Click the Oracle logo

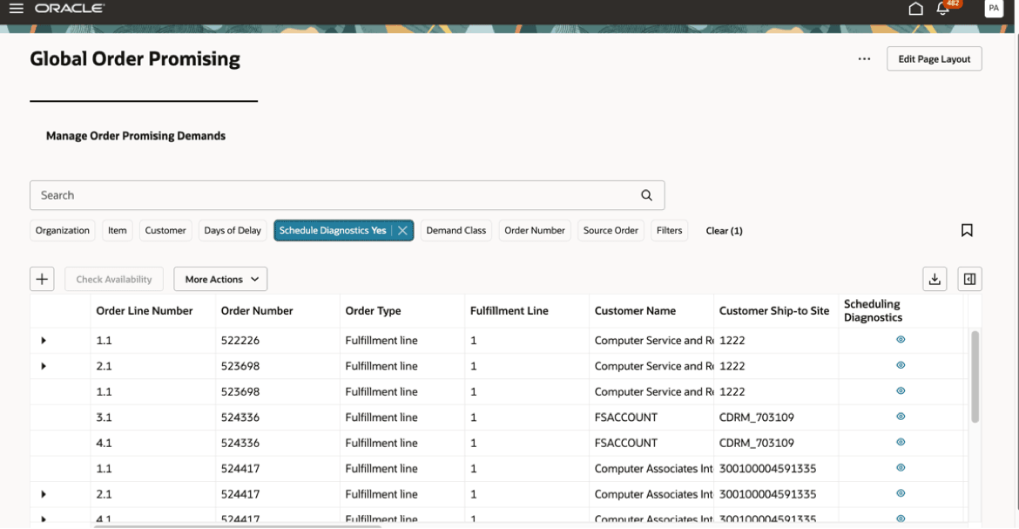tap(70, 9)
